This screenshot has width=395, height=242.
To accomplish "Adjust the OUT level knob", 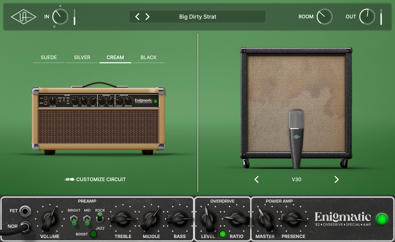I will point(367,17).
